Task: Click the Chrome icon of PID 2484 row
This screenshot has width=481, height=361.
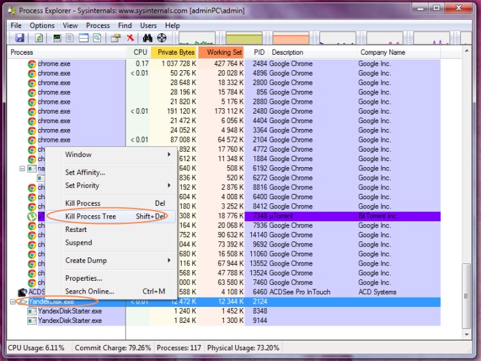Action: 32,64
